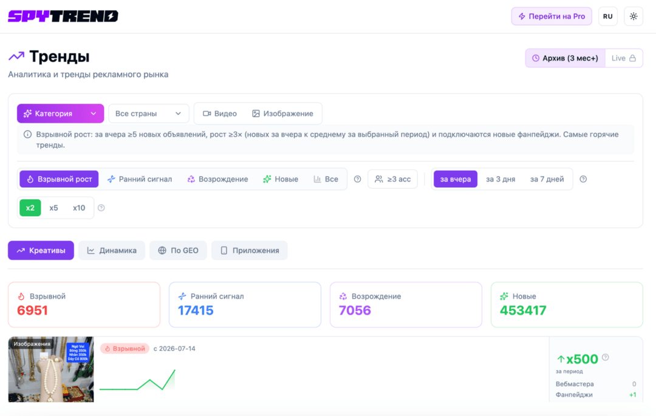Click the 'Изображения' label on the thumbnail
The image size is (656, 416).
click(32, 344)
